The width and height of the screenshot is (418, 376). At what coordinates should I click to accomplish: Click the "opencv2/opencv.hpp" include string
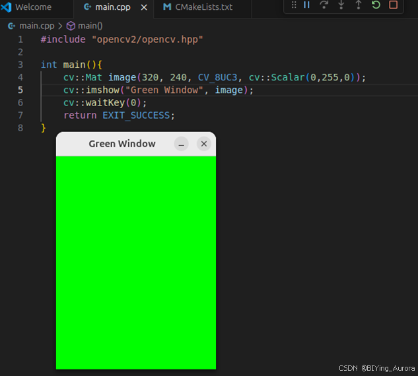pyautogui.click(x=147, y=40)
